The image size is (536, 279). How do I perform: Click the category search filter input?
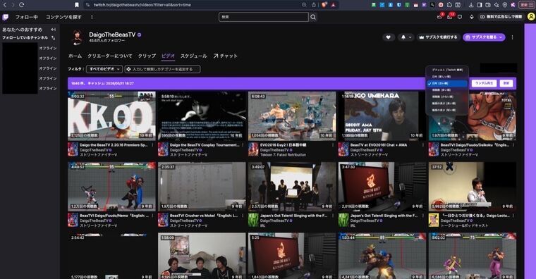[162, 69]
